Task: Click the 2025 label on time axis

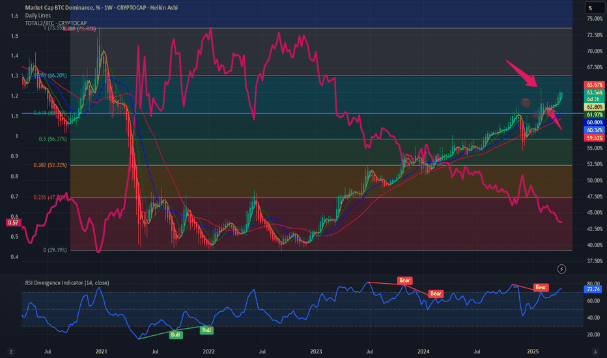Action: pos(533,351)
